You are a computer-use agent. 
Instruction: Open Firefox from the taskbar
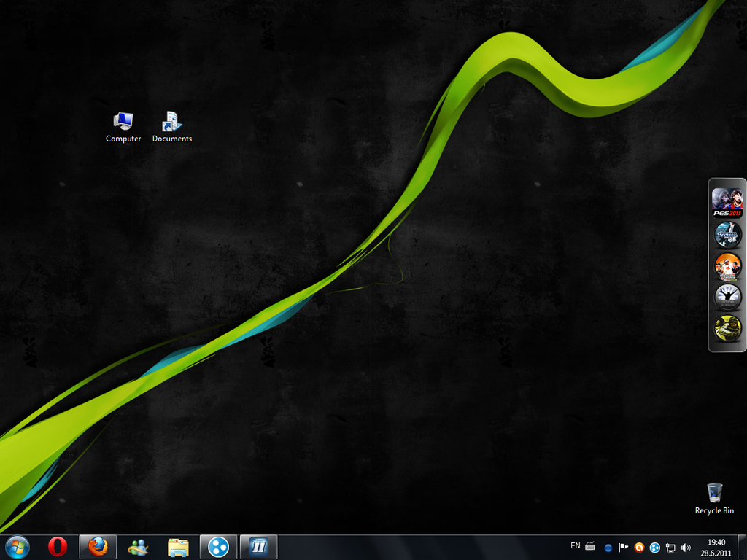pos(97,546)
